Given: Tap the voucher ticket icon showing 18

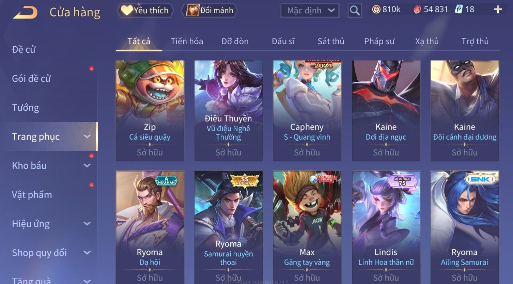Looking at the screenshot, I should pyautogui.click(x=458, y=10).
